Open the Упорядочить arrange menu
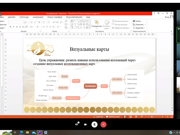180x135 pixels. pos(97,24)
